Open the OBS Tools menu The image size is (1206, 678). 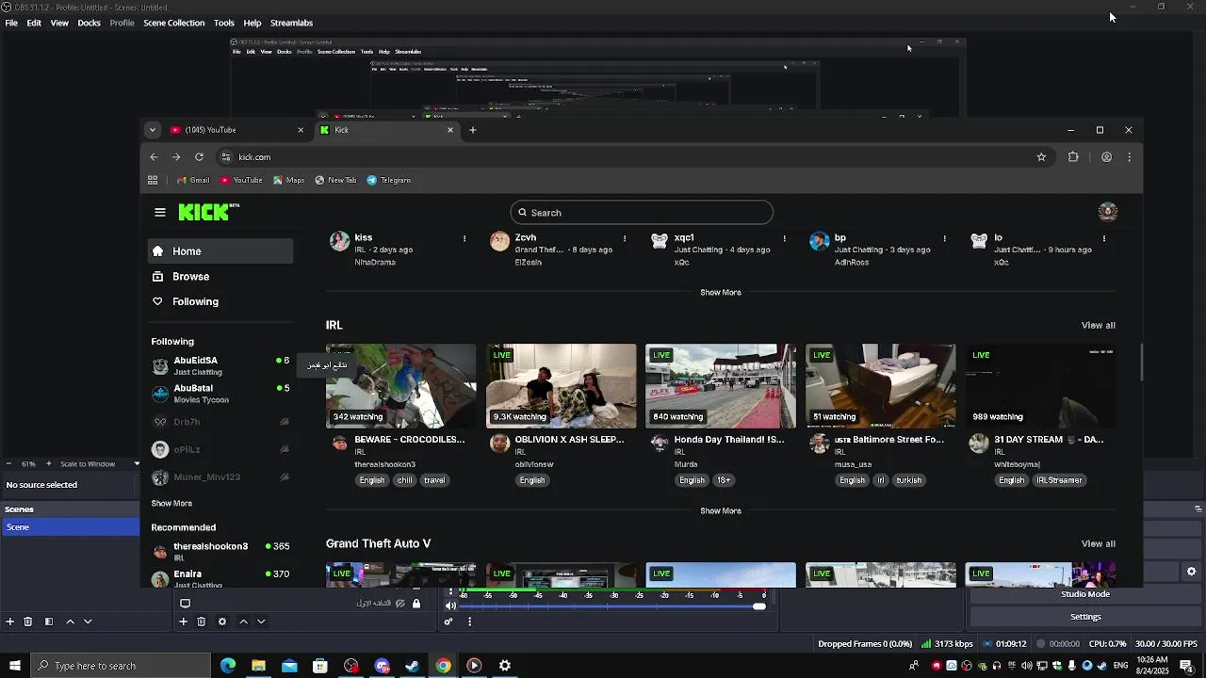tap(224, 23)
